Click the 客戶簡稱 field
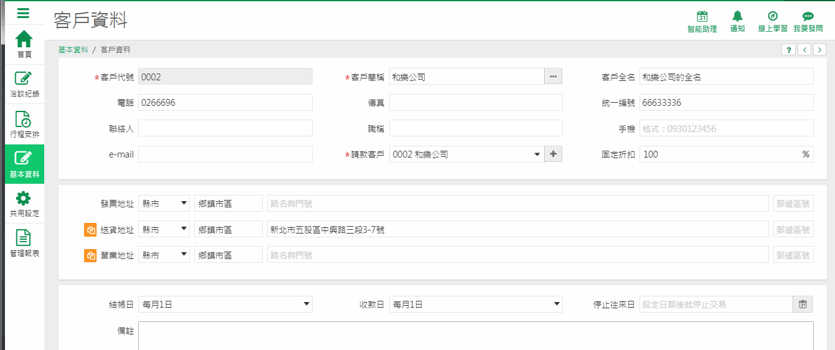The image size is (835, 350). point(466,77)
